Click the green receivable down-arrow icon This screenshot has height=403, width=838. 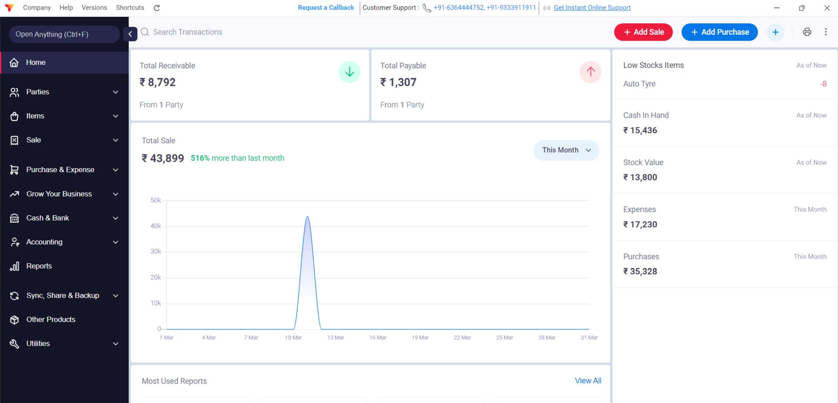(349, 72)
